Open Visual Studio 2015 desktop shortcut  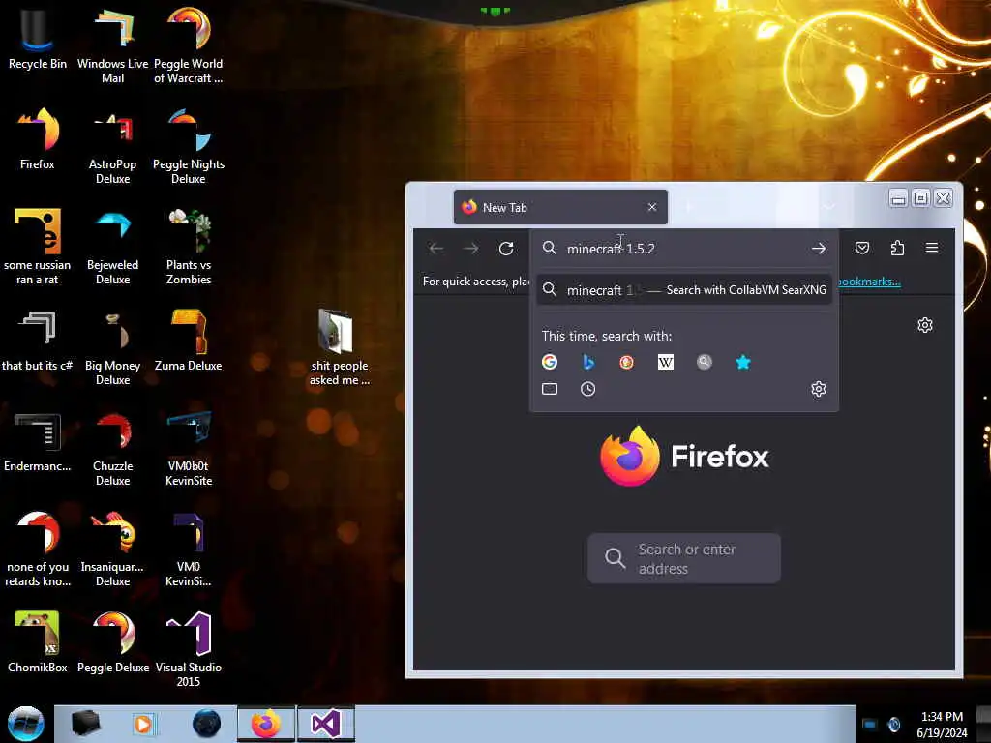coord(189,649)
